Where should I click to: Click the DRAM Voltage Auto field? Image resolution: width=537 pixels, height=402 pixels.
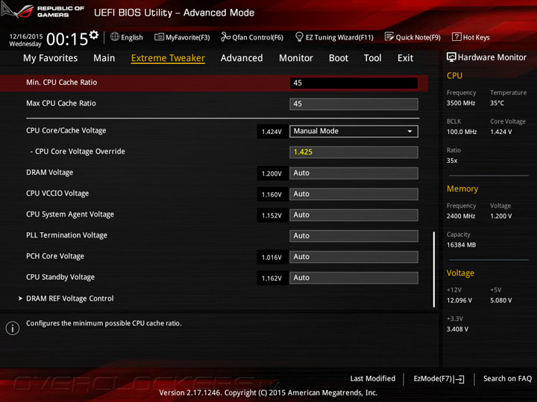354,173
